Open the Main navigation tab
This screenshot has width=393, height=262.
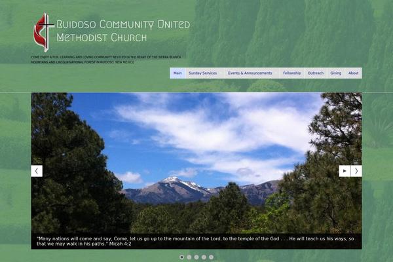point(178,73)
